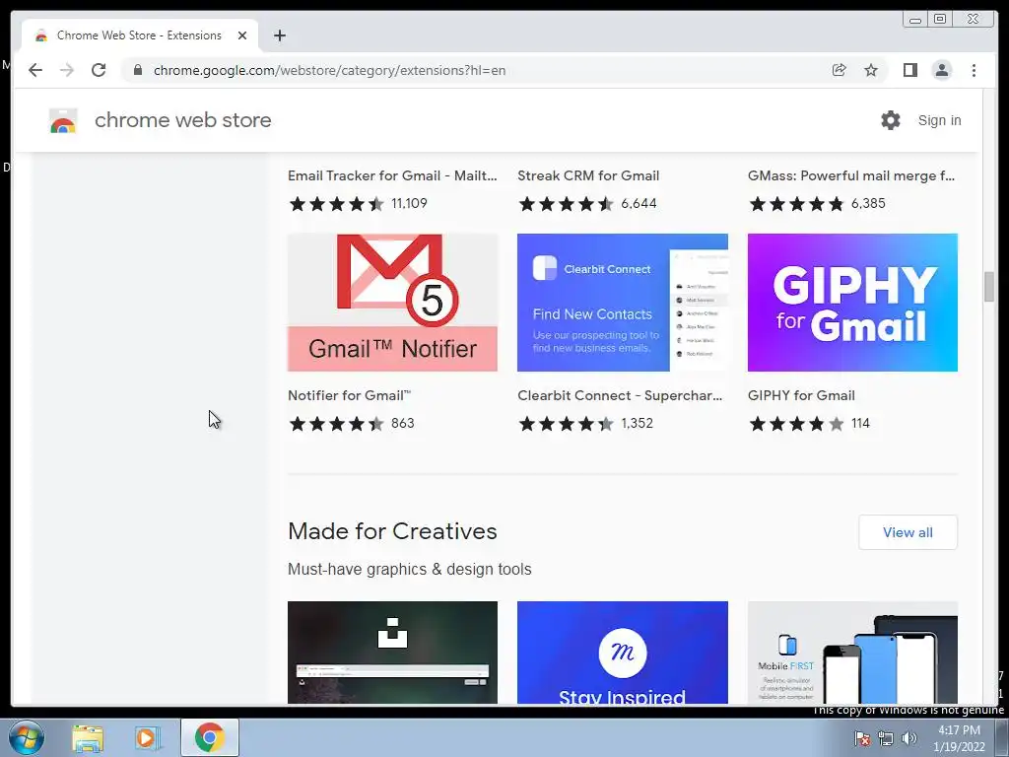Click the forward navigation arrow
The width and height of the screenshot is (1009, 757).
tap(67, 70)
